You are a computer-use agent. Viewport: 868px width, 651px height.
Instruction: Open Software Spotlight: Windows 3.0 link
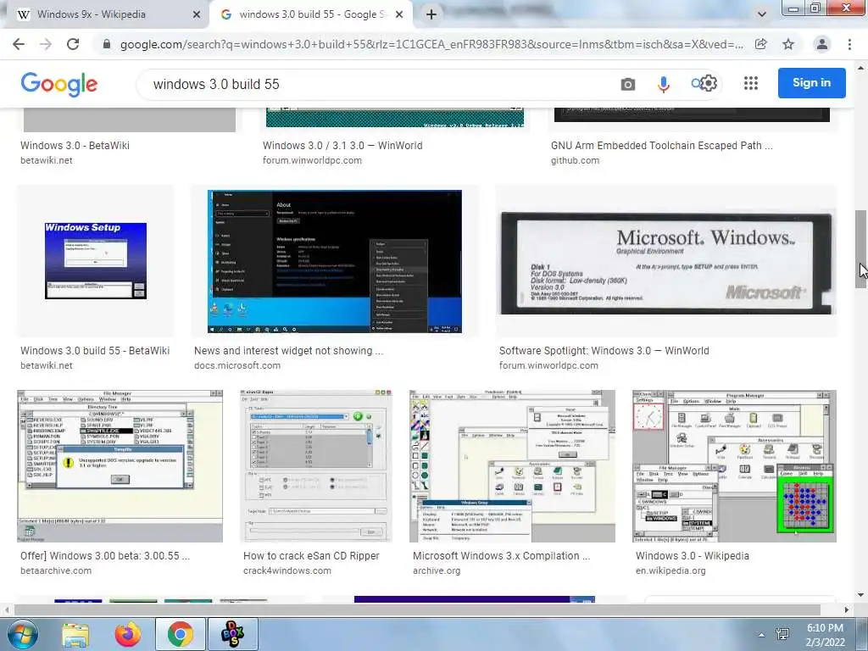pos(604,350)
